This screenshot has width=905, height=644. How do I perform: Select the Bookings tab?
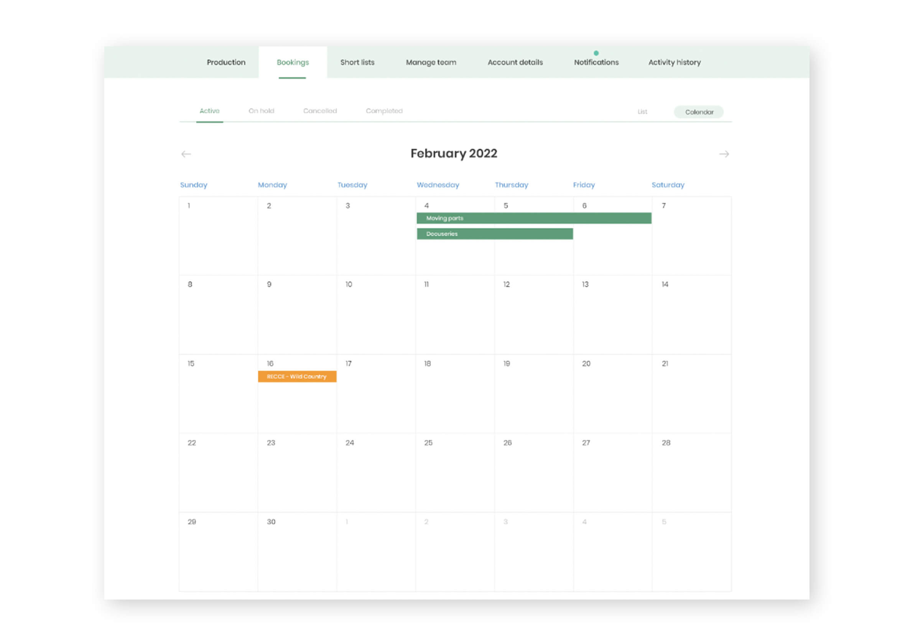tap(293, 62)
